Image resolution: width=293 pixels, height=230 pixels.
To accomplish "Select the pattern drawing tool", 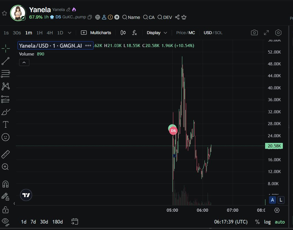I will [x=6, y=86].
